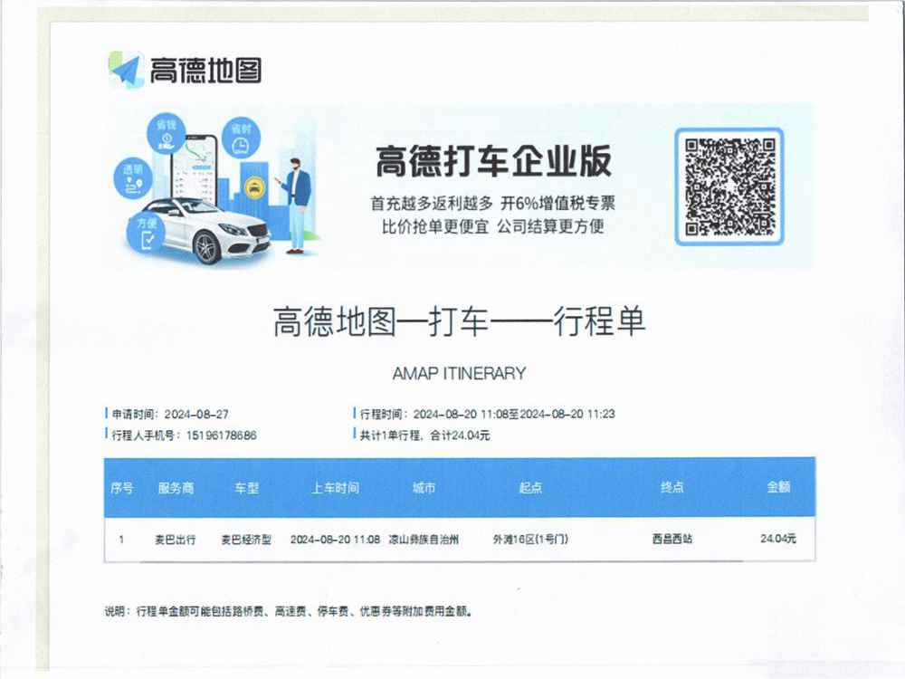Click the 高德地图 logo text
The width and height of the screenshot is (905, 679).
206,71
